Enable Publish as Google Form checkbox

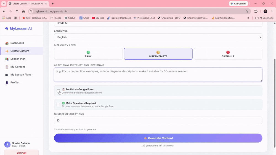click(x=58, y=91)
